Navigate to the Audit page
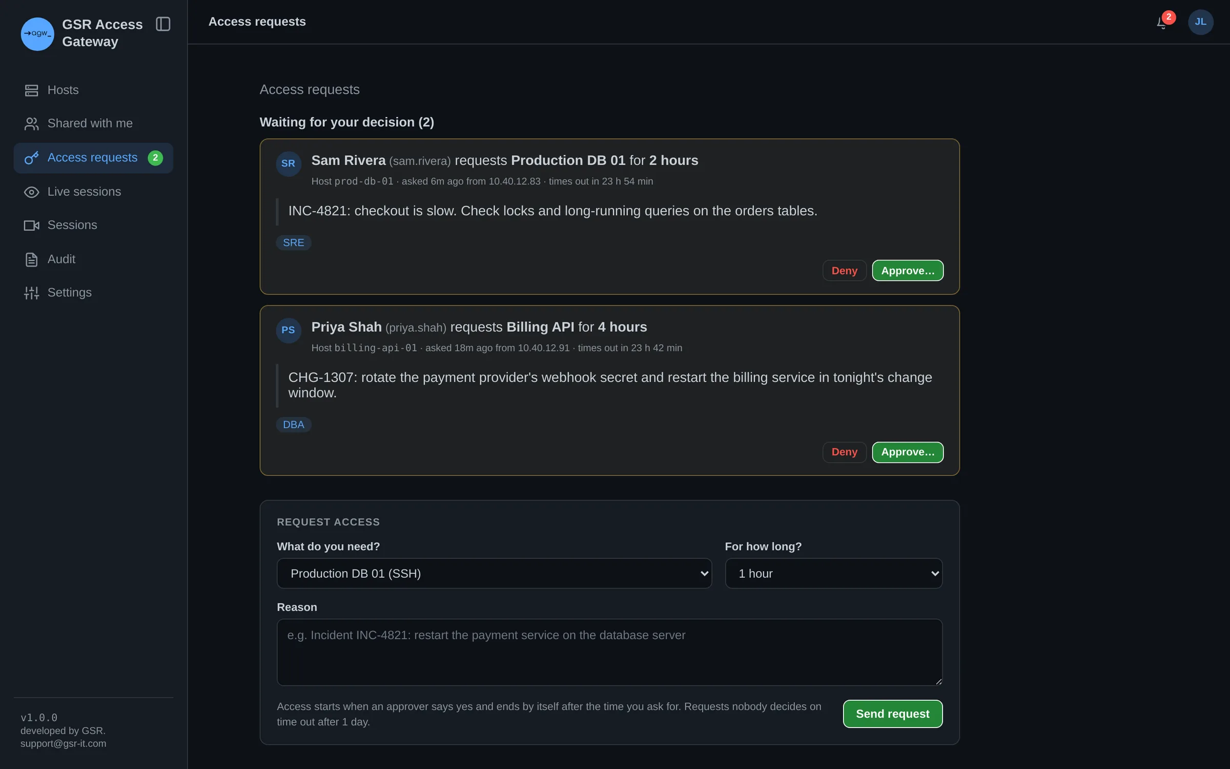The width and height of the screenshot is (1230, 769). pyautogui.click(x=93, y=259)
